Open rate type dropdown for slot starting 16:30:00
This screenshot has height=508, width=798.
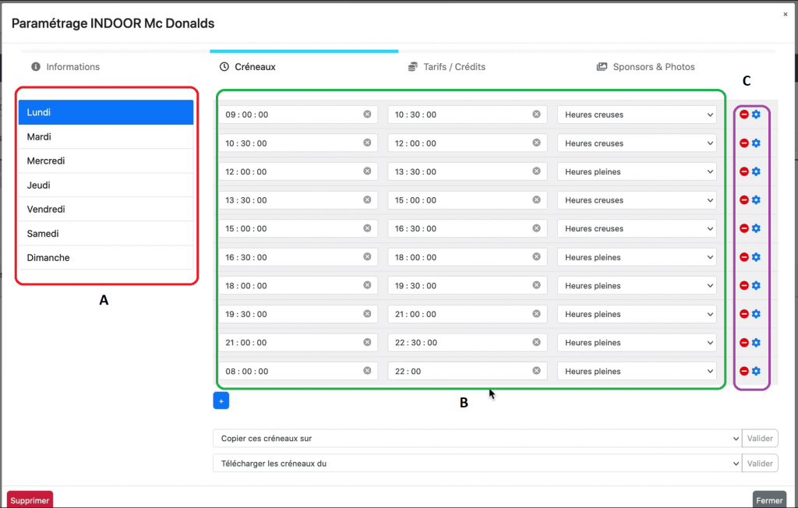tap(637, 257)
